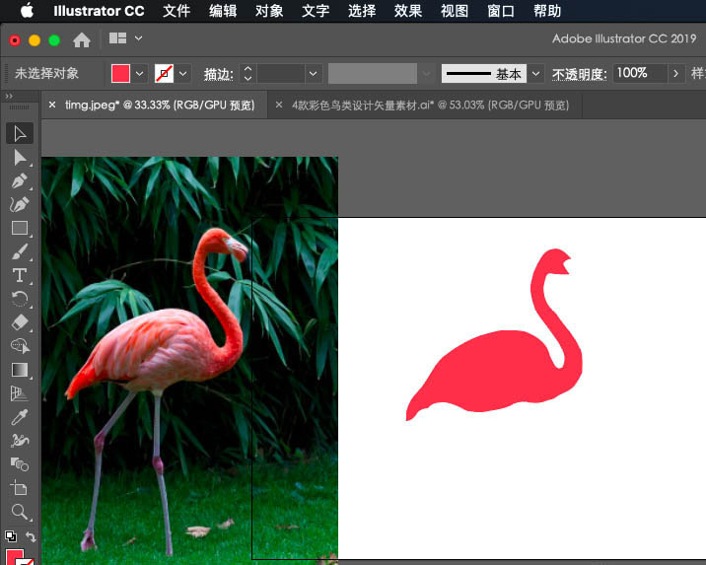706x565 pixels.
Task: Open the fill color dropdown arrow
Action: (x=139, y=74)
